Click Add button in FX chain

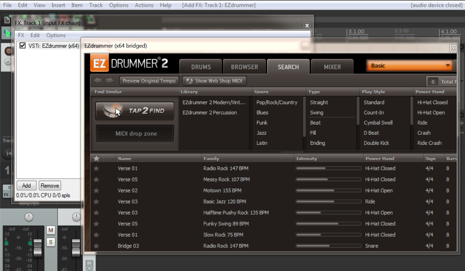pos(26,186)
